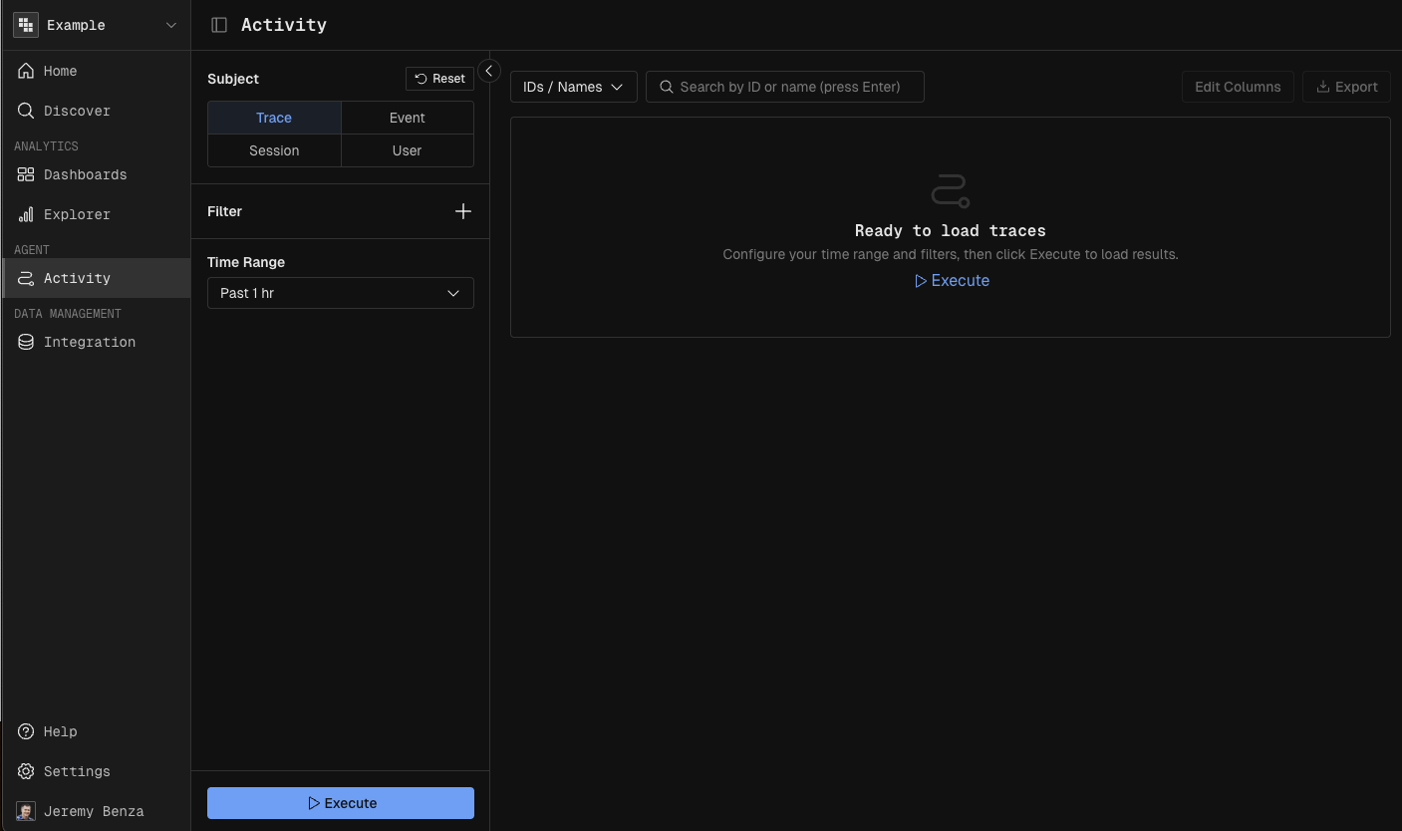Click the blue Execute button at bottom
This screenshot has height=831, width=1402.
(x=340, y=803)
